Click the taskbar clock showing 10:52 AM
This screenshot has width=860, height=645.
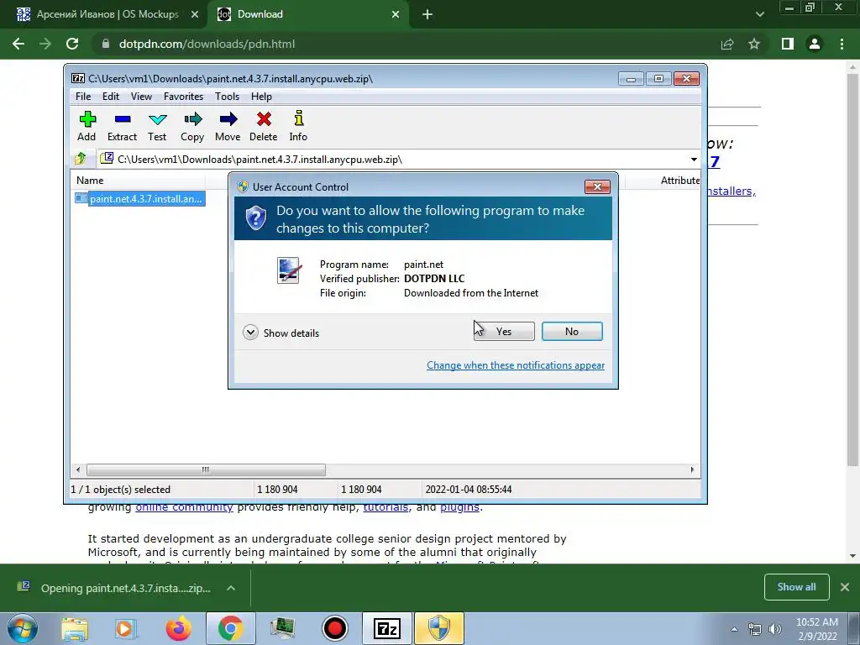click(x=817, y=629)
